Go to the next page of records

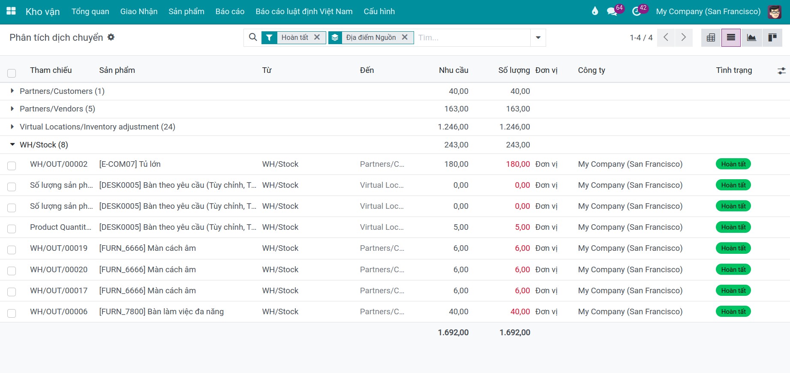684,38
